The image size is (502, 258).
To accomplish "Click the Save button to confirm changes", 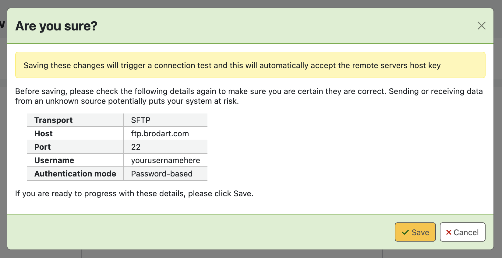I will pos(415,232).
